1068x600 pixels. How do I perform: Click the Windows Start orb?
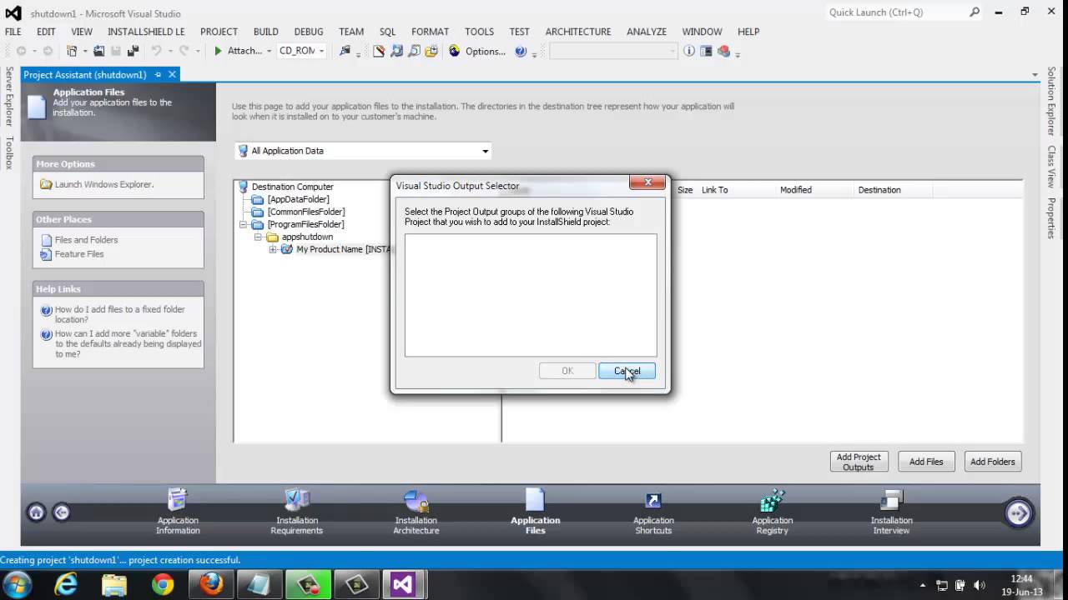(x=18, y=584)
